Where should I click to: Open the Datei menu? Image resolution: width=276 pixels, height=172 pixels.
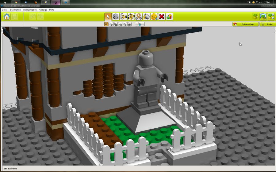coord(5,10)
